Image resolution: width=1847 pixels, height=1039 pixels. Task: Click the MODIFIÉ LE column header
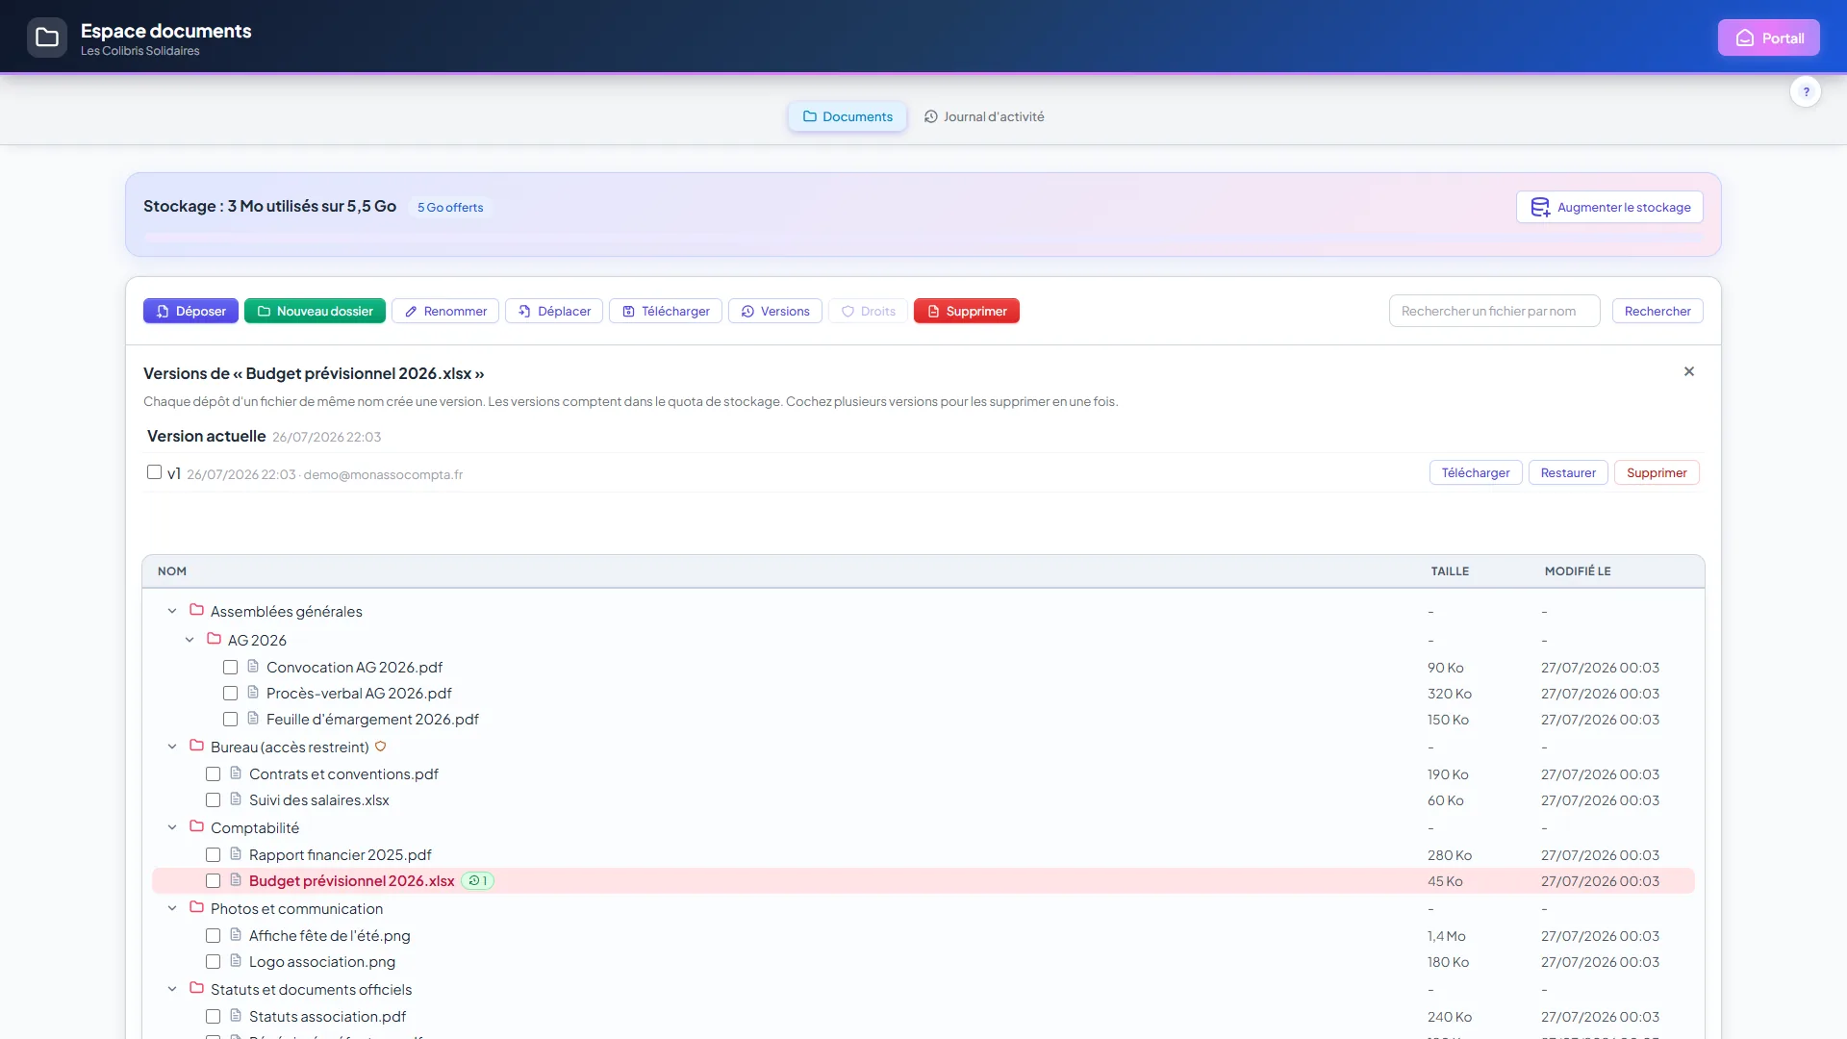click(x=1578, y=570)
